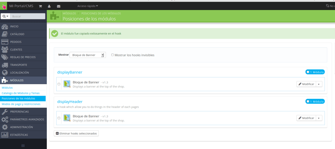Image resolution: width=335 pixels, height=149 pixels.
Task: Click Eliminar hooks seleccionados button
Action: coord(76,134)
